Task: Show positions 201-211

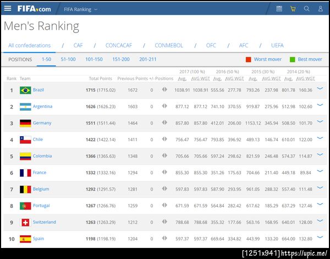Action: tap(148, 60)
